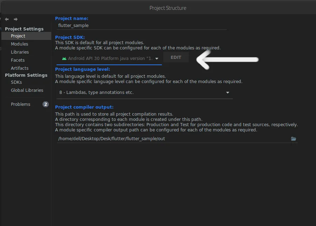Screen dimensions: 316x226
Task: Click the Project language level: label
Action: (83, 69)
